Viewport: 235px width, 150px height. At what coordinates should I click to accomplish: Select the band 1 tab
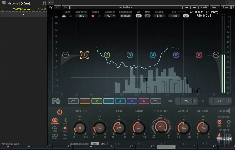85,101
